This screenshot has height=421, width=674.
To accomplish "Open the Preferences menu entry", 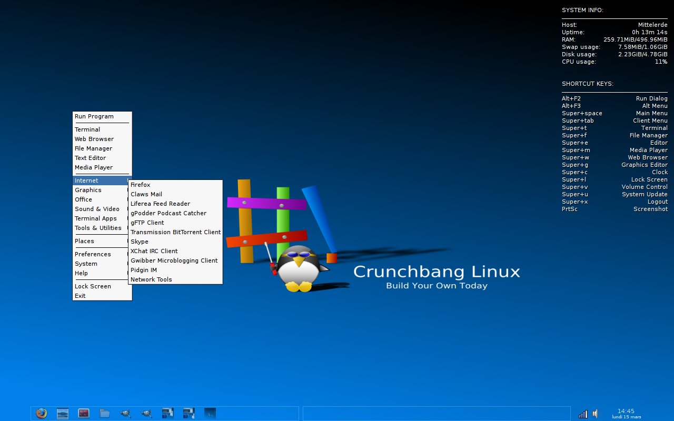I will pos(93,254).
